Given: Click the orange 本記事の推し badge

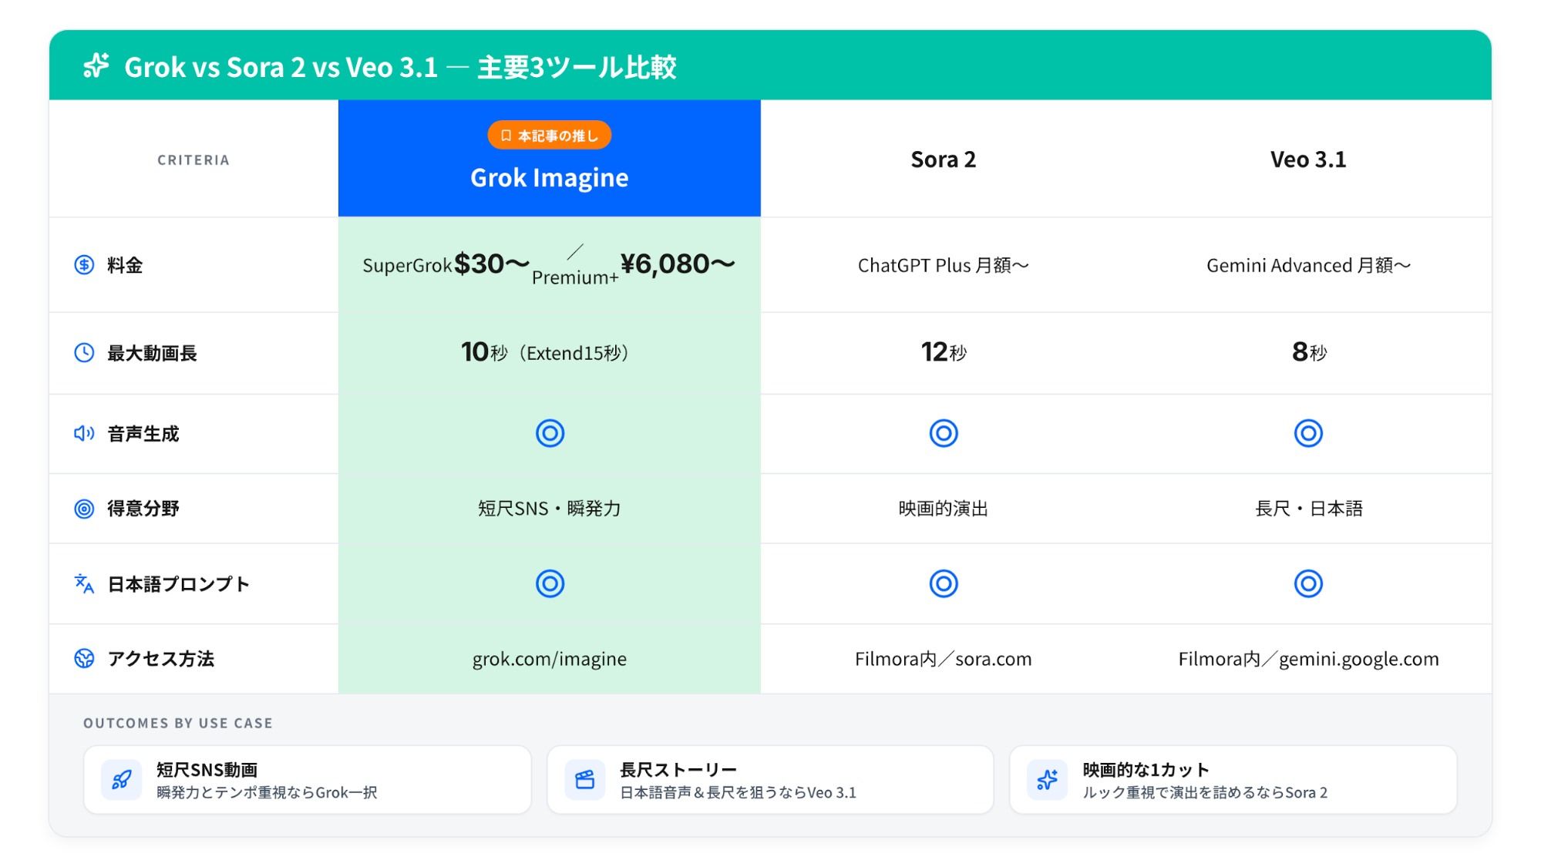Looking at the screenshot, I should pyautogui.click(x=550, y=136).
